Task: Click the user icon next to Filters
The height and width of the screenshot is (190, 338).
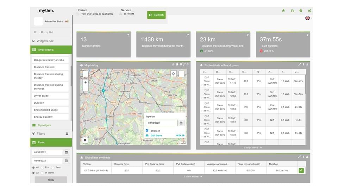Action: click(67, 134)
